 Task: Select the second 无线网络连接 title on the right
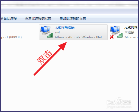tap(131, 27)
